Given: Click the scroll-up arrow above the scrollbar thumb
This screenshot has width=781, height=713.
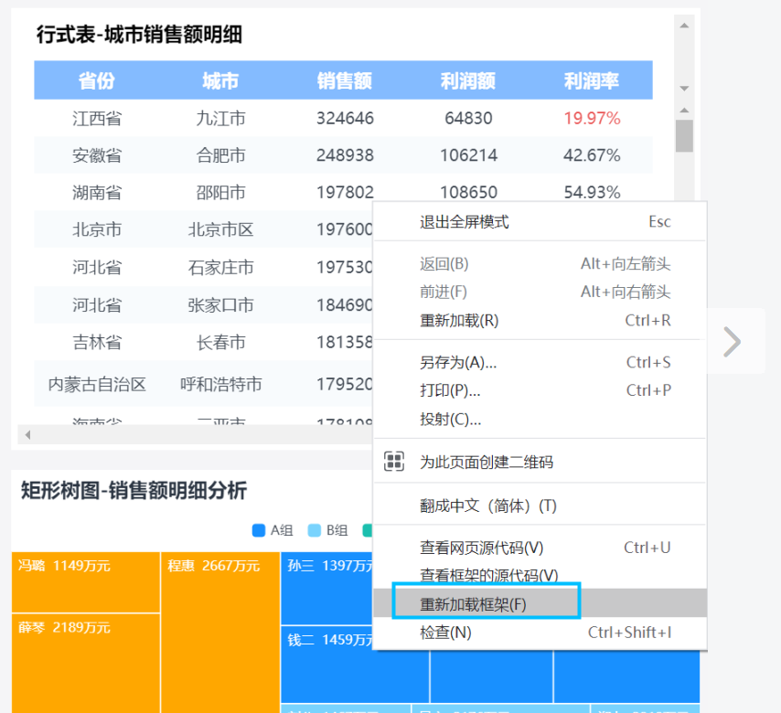Looking at the screenshot, I should pos(684,110).
